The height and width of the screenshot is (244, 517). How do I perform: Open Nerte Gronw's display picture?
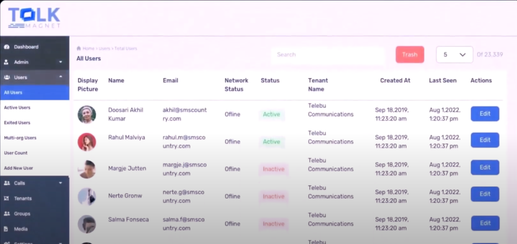[87, 197]
